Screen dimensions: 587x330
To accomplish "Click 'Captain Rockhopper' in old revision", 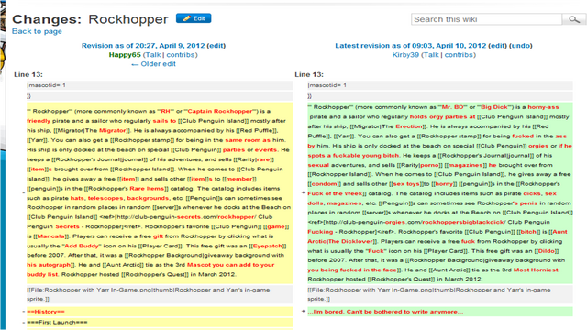I will click(220, 111).
